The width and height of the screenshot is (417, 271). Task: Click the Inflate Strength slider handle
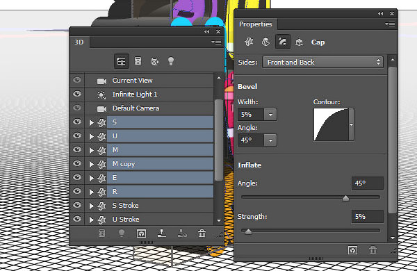click(248, 231)
